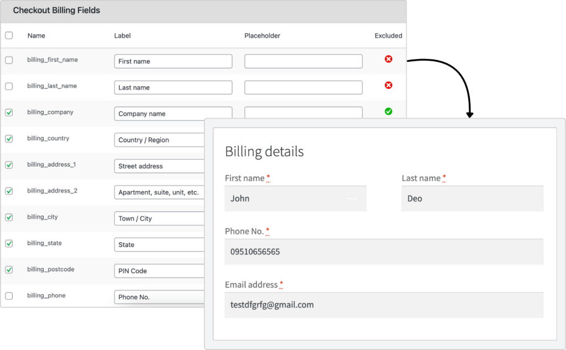Edit the 'State' label field
This screenshot has height=350, width=566.
[x=159, y=245]
